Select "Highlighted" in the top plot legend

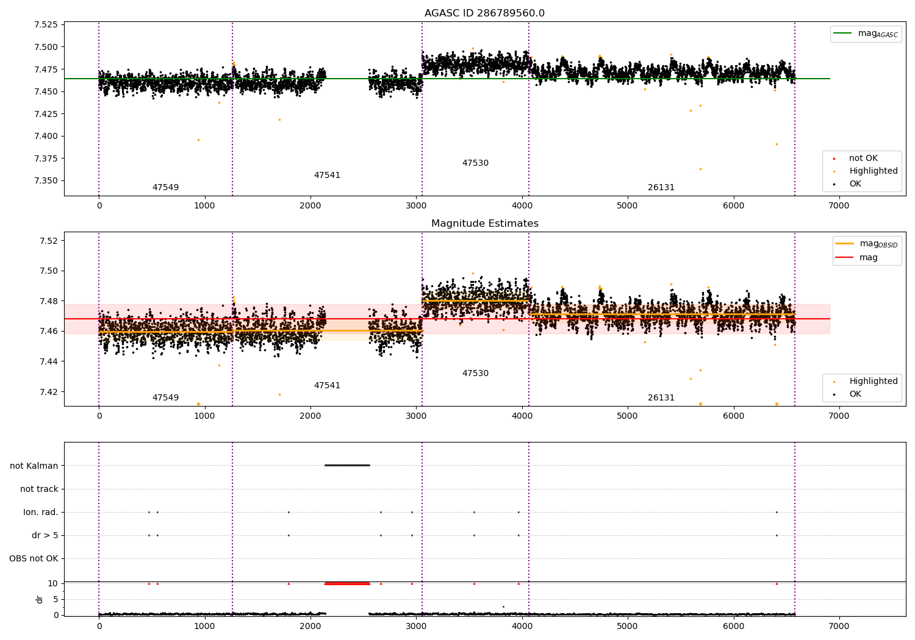(x=874, y=171)
